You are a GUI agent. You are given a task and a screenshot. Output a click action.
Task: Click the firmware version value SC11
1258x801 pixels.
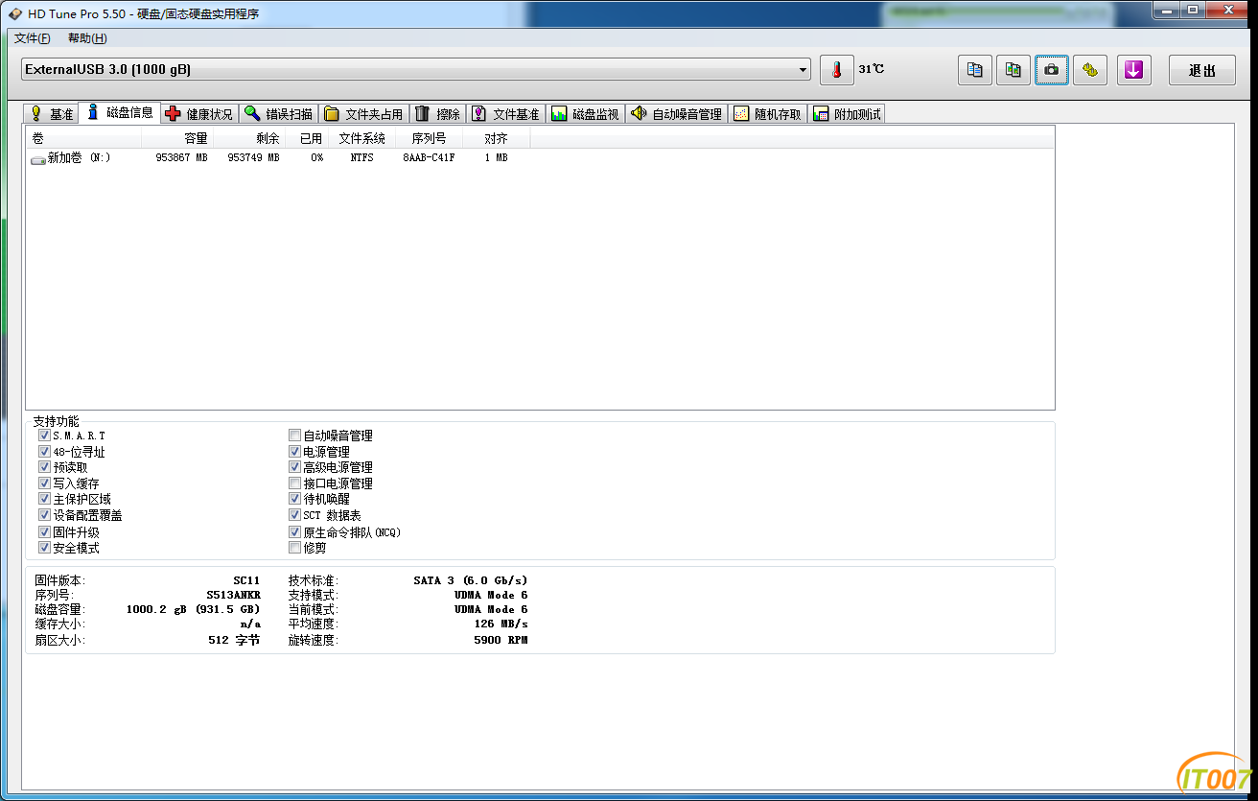[246, 580]
